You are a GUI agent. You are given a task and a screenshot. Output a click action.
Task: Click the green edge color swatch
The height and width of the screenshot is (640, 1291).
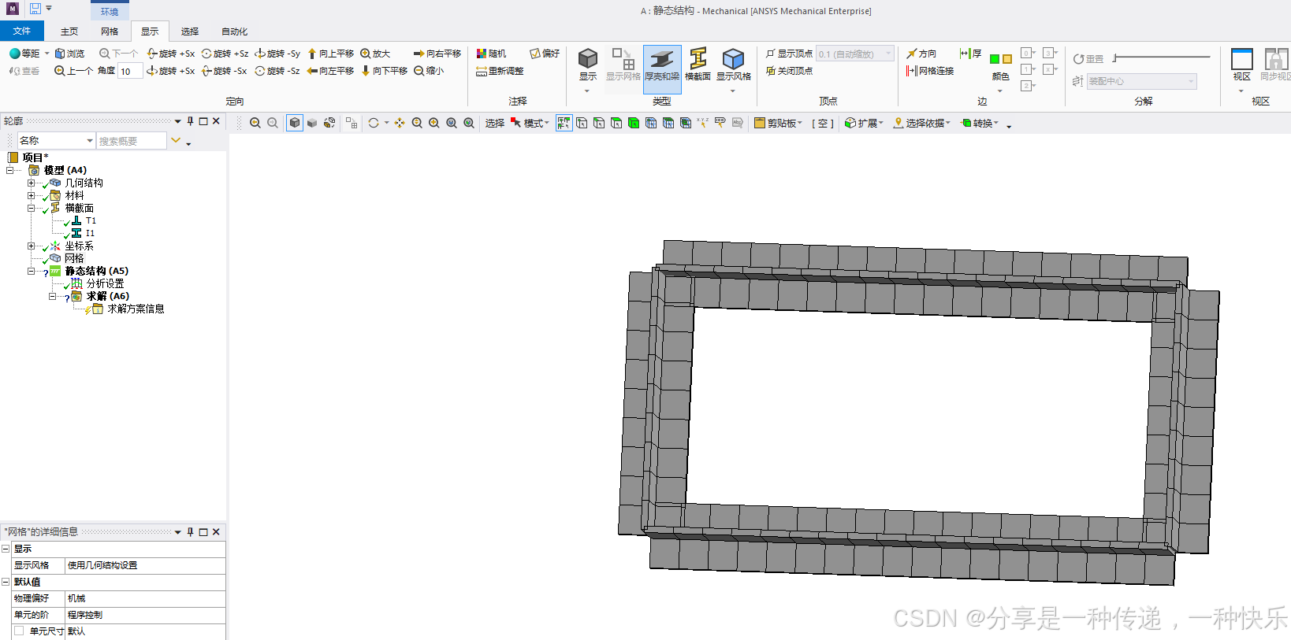click(995, 59)
